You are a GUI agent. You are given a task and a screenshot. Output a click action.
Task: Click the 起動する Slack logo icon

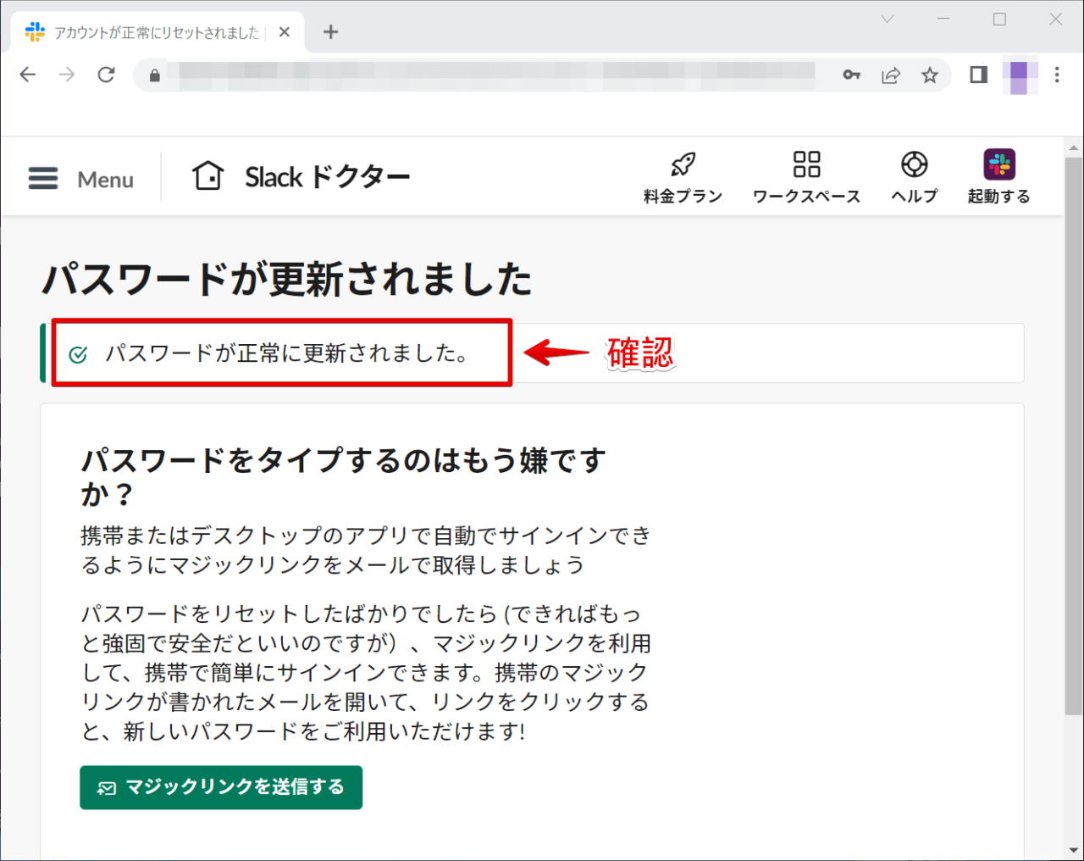(999, 164)
